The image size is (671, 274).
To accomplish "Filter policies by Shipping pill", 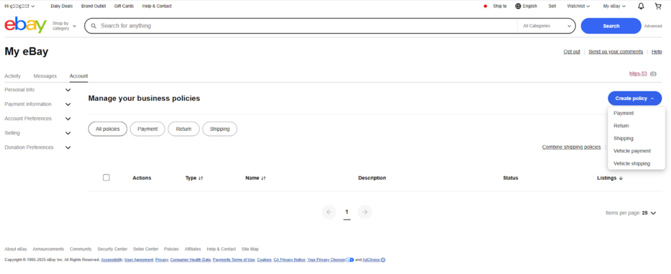I will (x=220, y=129).
